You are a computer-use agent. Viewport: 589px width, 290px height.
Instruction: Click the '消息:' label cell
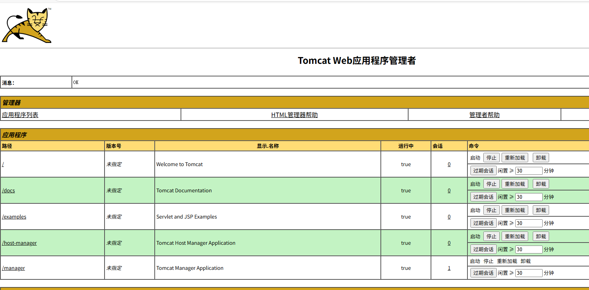[x=36, y=82]
